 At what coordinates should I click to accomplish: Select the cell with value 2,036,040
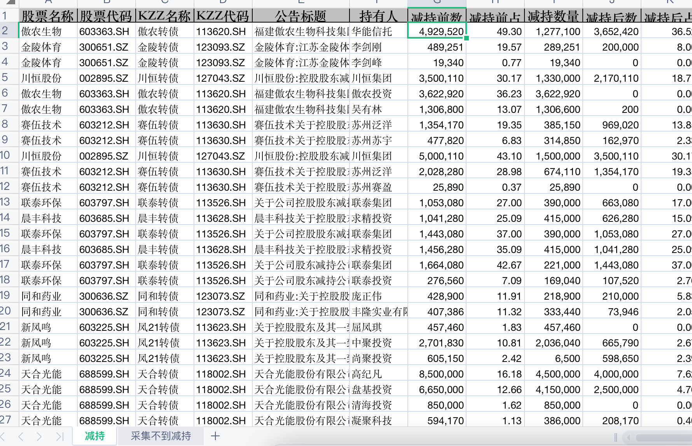point(553,342)
